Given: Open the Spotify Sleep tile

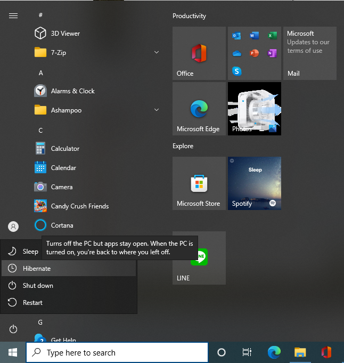Looking at the screenshot, I should click(255, 183).
